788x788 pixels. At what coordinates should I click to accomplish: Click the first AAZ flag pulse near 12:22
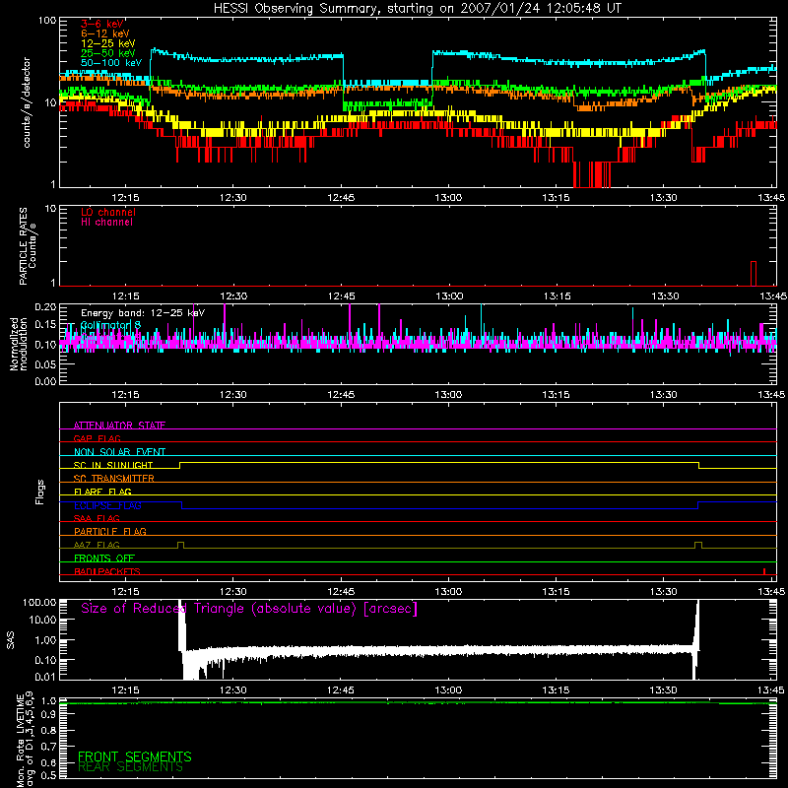[x=181, y=545]
